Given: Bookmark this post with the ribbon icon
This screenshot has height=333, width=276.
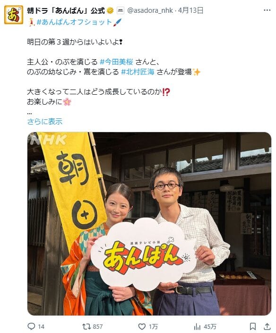Looking at the screenshot, I should point(253,326).
